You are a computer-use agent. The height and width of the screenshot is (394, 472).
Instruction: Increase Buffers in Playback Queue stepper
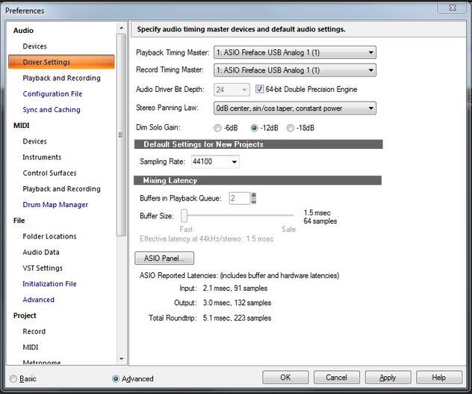[254, 195]
